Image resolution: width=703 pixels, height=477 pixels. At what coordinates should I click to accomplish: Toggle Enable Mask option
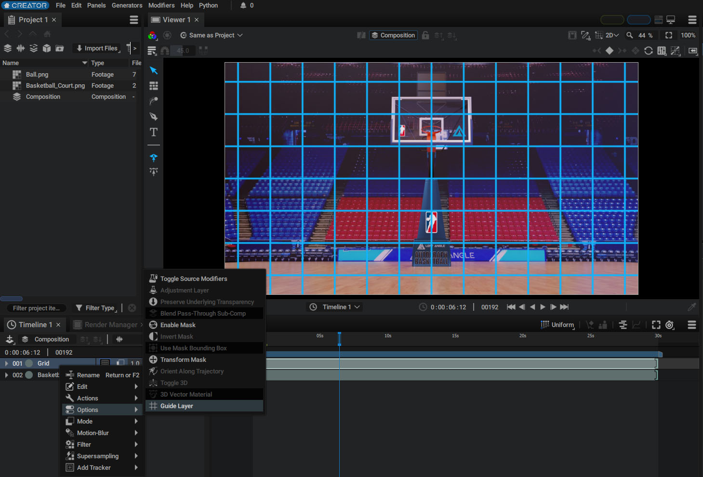coord(204,325)
